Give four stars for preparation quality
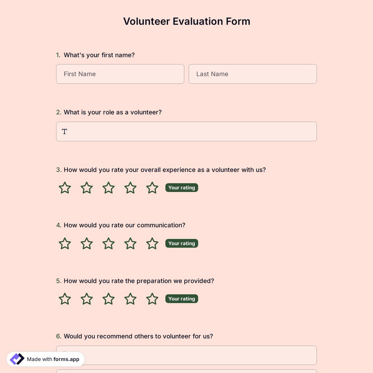Screen dimensions: 373x373 [130, 299]
